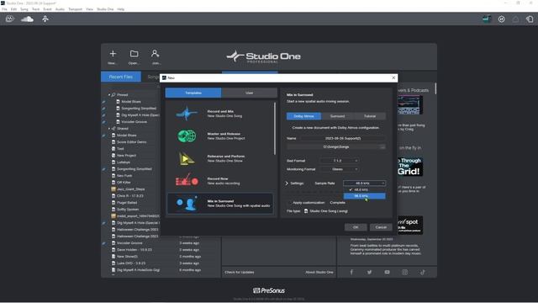Open the SoundCloud cloud icon in toolbar

coord(27,19)
